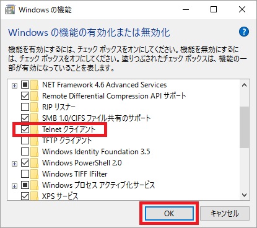The image size is (257, 228).
Task: Select the XPS サービス folder icon
Action: (34, 196)
